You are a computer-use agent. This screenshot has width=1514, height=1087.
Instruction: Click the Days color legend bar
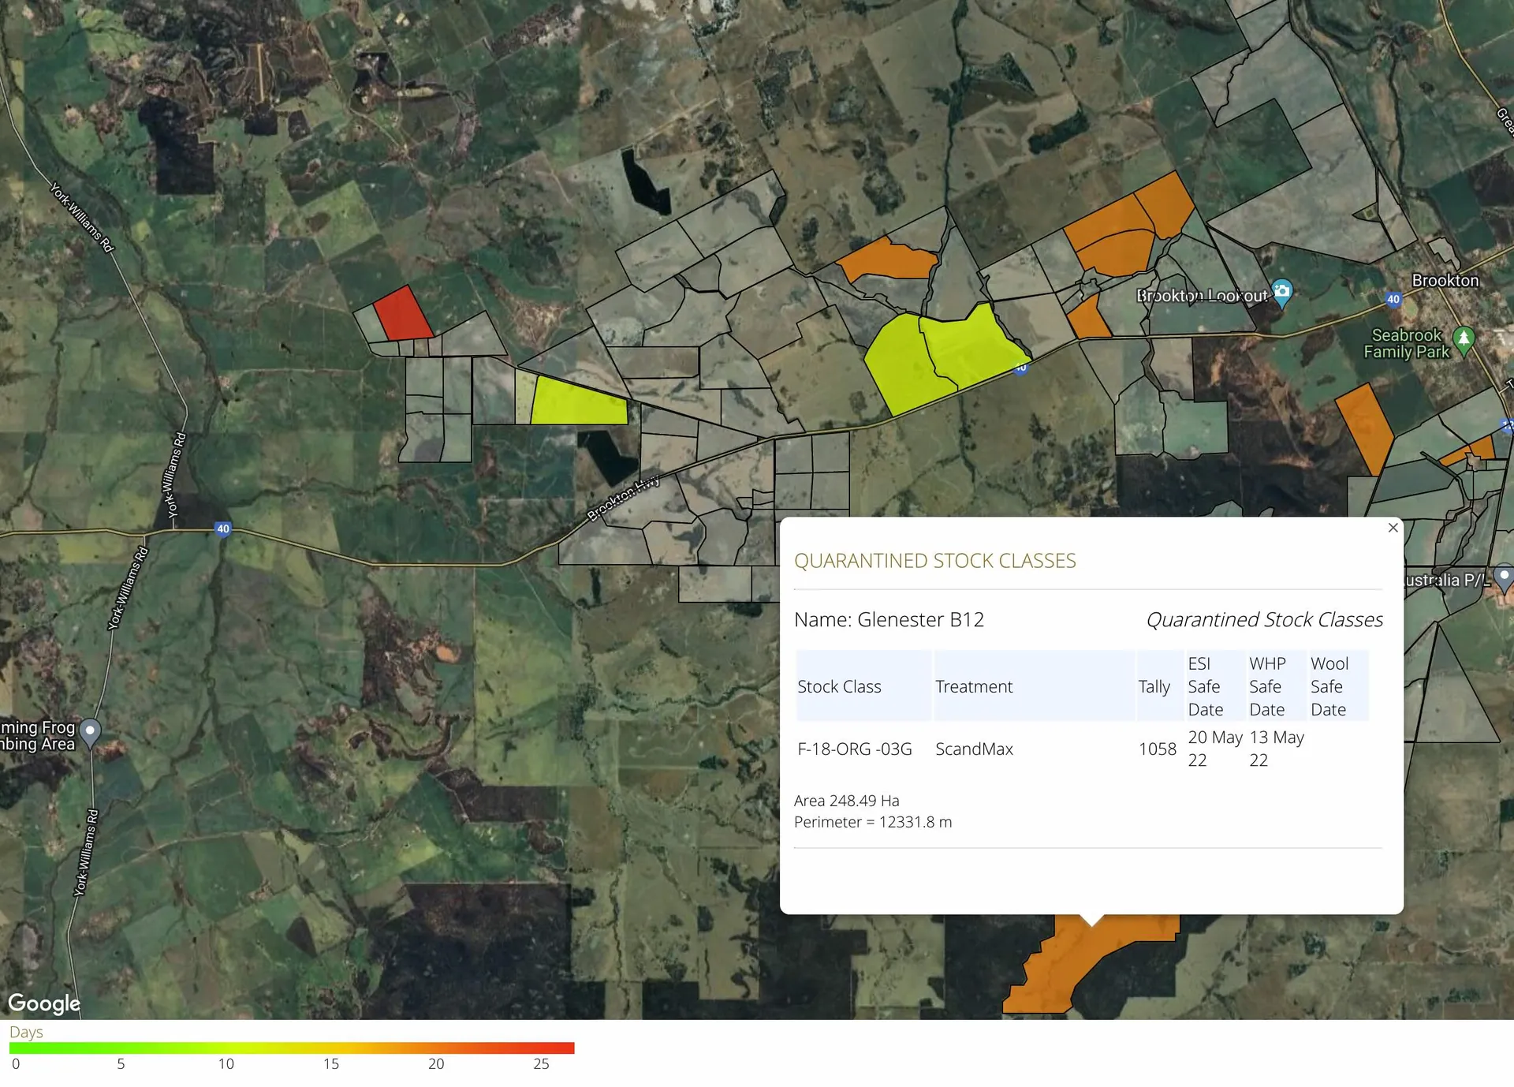pos(292,1048)
